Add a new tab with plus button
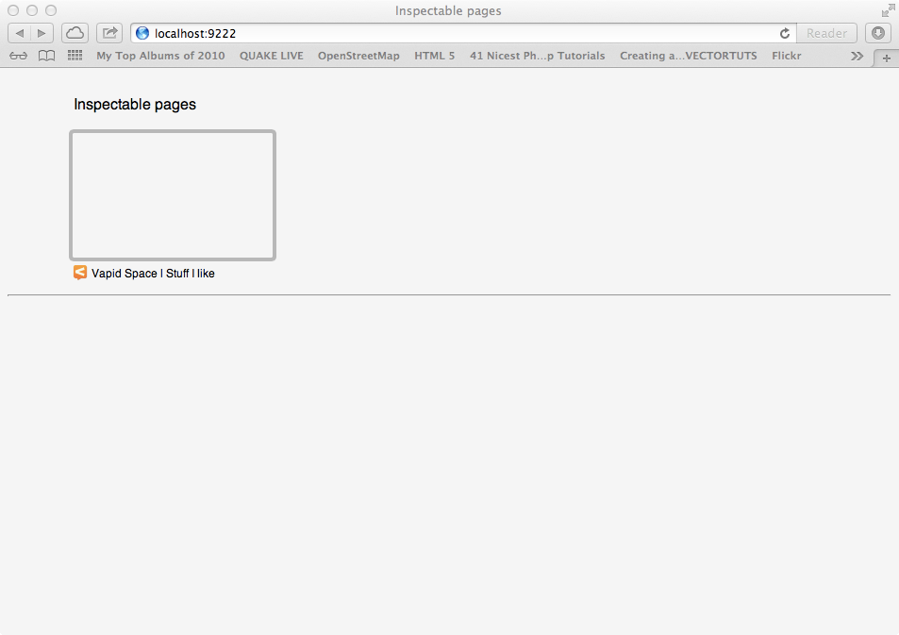The width and height of the screenshot is (899, 635). coord(887,58)
